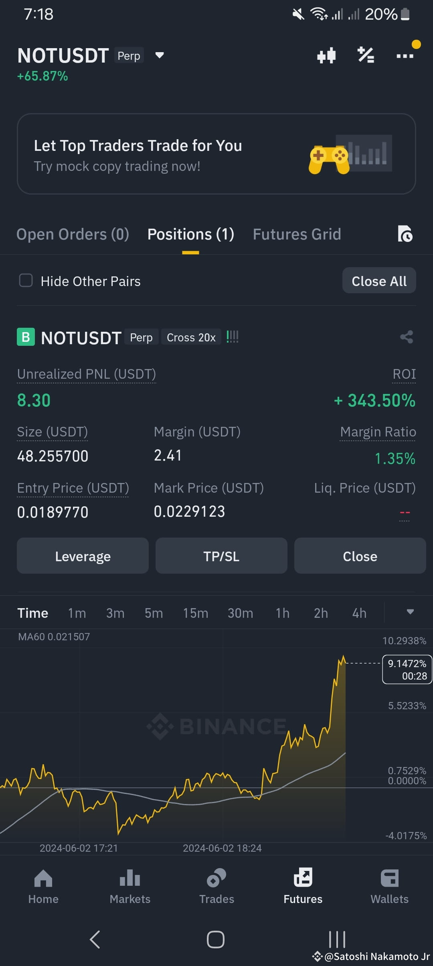Open the TP/SL settings button

[x=221, y=556]
